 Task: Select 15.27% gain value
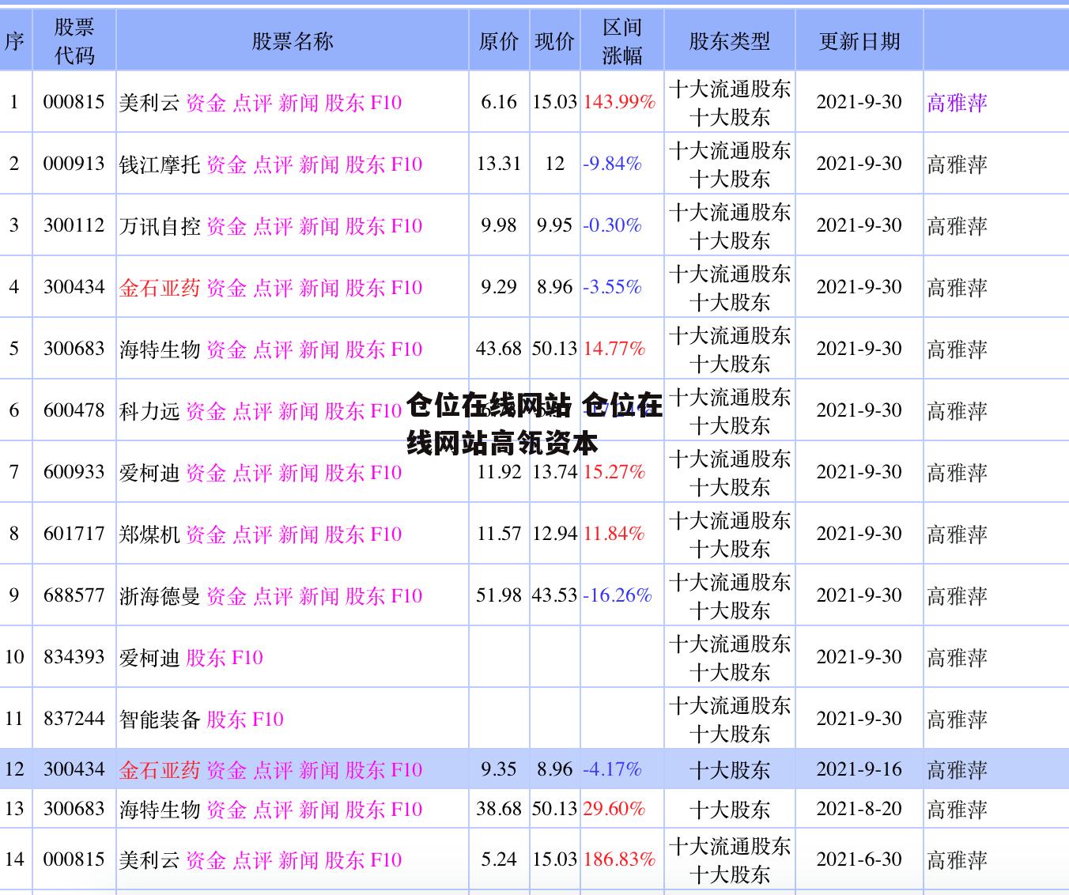click(614, 472)
